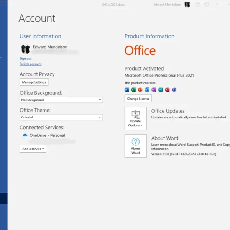230x230 pixels.
Task: Click the OneDrive - Personal service entry
Action: click(47, 135)
